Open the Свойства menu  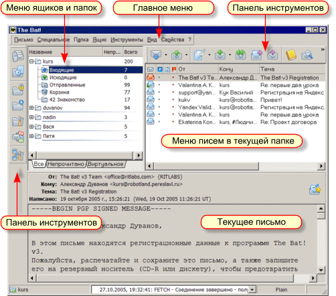click(x=173, y=40)
